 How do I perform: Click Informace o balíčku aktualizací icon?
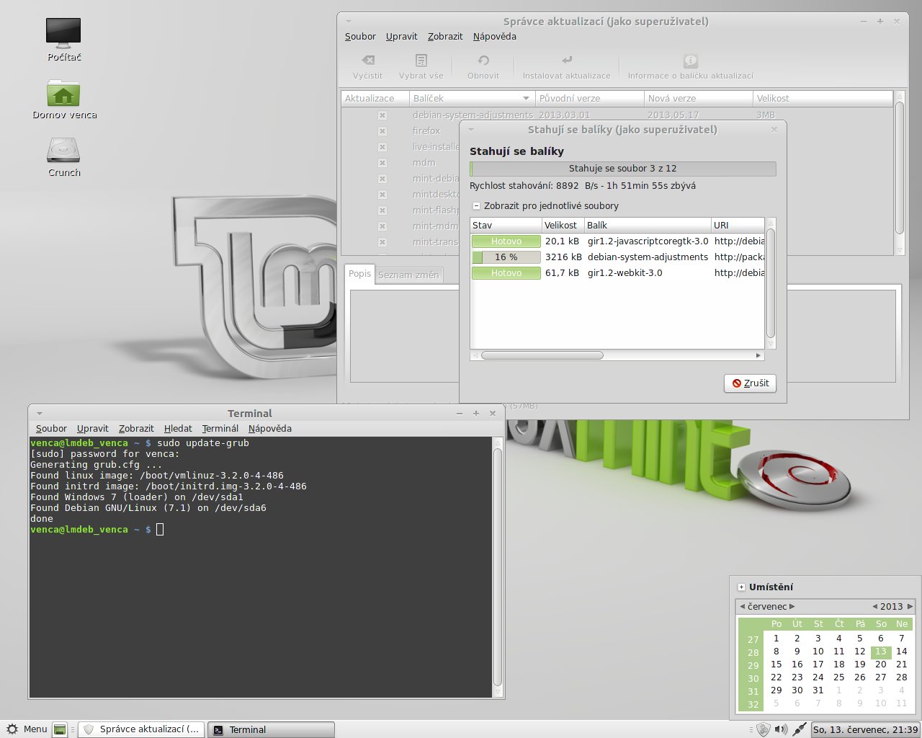click(690, 61)
